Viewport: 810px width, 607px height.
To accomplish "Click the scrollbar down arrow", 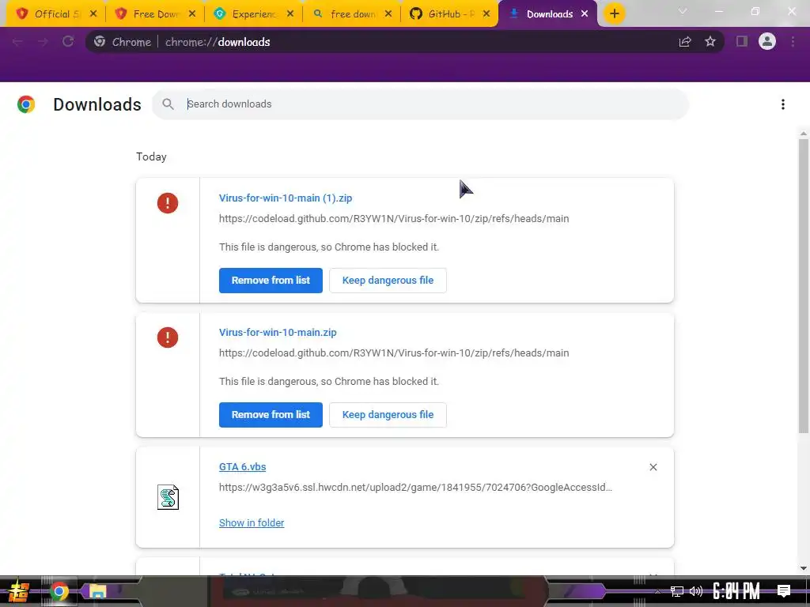I will (x=804, y=568).
